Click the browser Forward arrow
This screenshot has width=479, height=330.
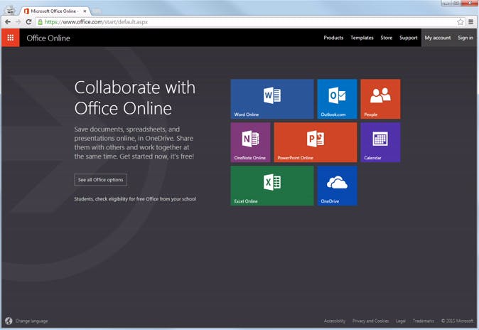[x=18, y=22]
